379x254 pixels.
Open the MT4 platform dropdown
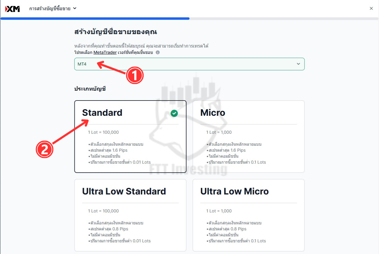(x=189, y=64)
